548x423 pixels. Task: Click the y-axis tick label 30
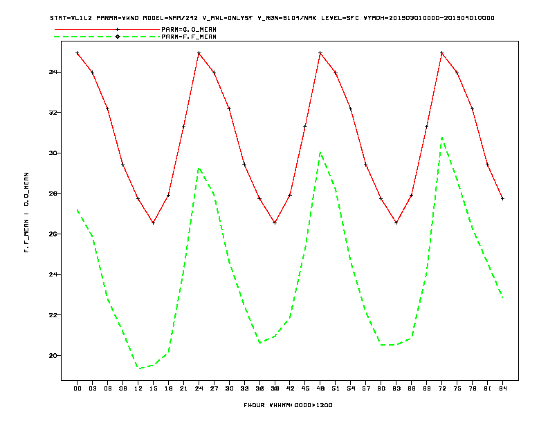[x=53, y=153]
